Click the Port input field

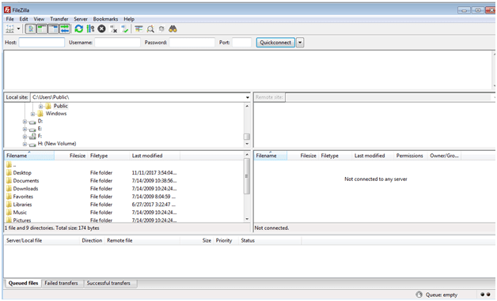[x=242, y=43]
